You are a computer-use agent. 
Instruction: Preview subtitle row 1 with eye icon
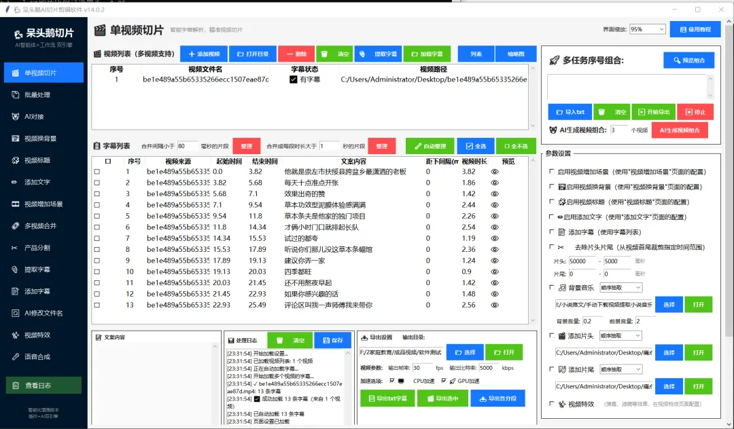(494, 172)
